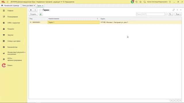
Task: Sort by Наименование column header
Action: 74,19
